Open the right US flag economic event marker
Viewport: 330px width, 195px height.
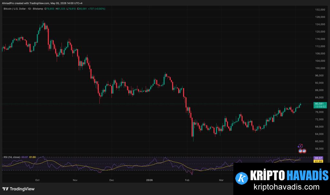[304, 151]
